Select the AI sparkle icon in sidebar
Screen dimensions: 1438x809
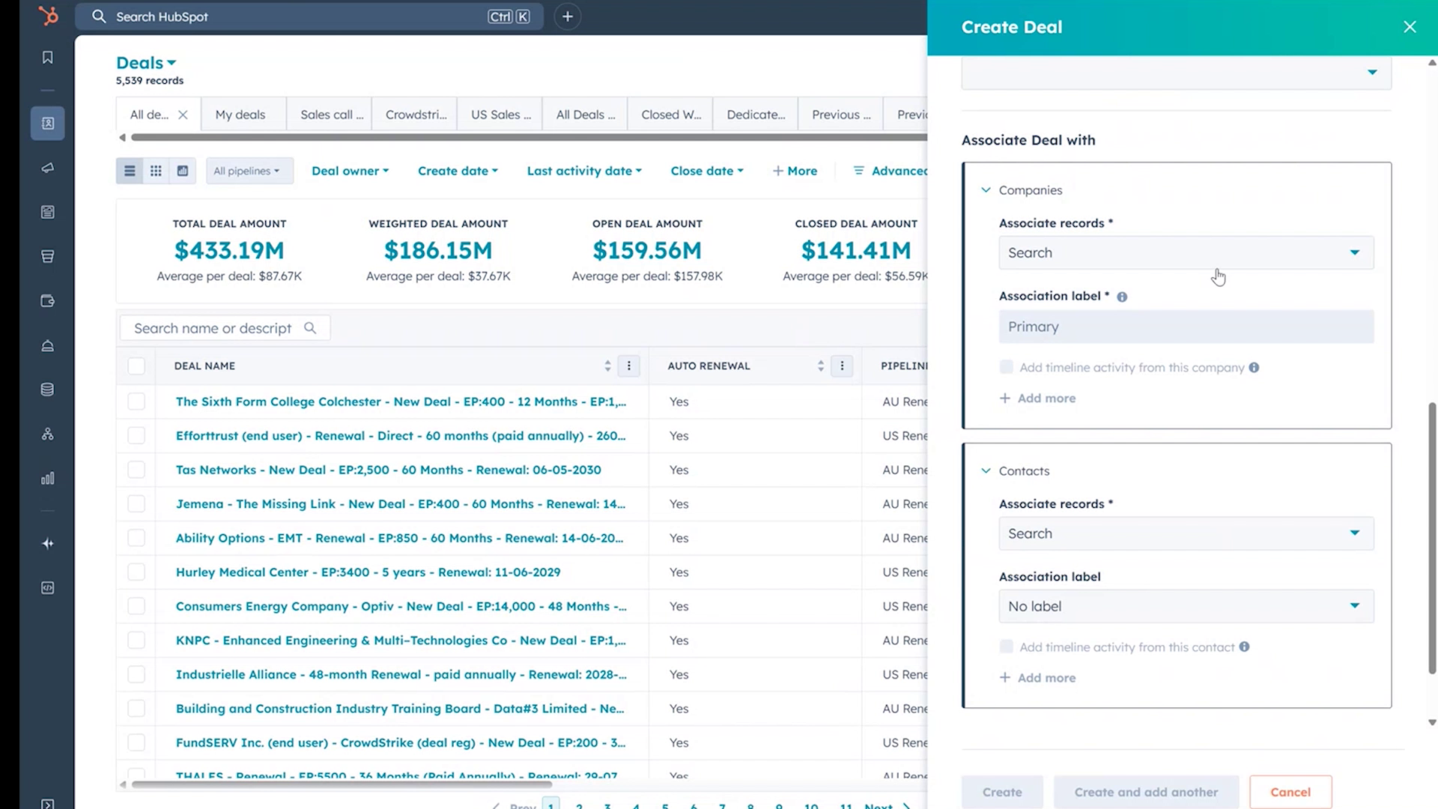coord(47,543)
